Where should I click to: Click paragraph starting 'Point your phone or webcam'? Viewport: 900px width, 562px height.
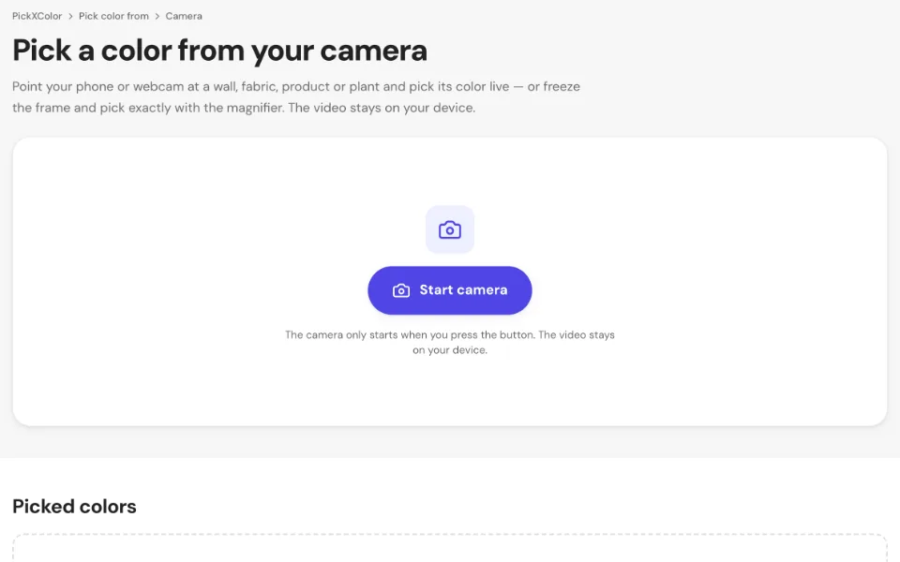coord(296,96)
